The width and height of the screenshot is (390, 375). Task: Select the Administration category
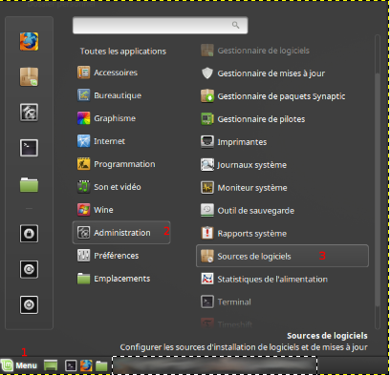tap(121, 233)
